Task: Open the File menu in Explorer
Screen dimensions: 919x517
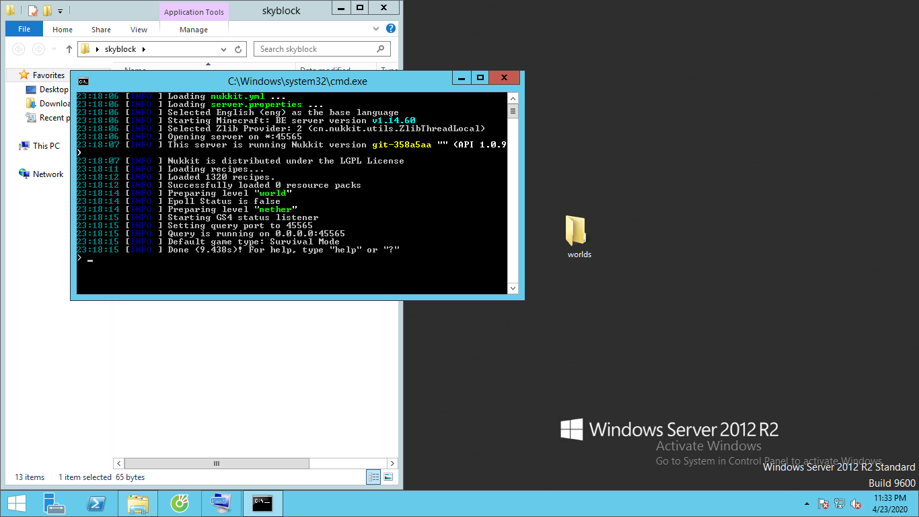Action: point(24,30)
